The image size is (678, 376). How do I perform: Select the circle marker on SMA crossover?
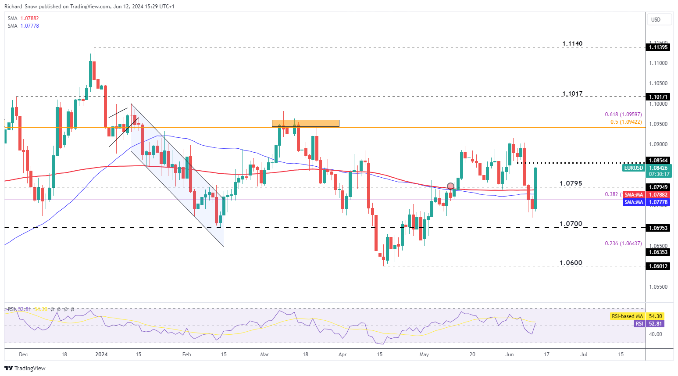point(450,186)
